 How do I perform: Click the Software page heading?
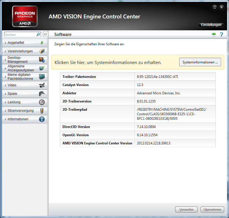[63, 34]
